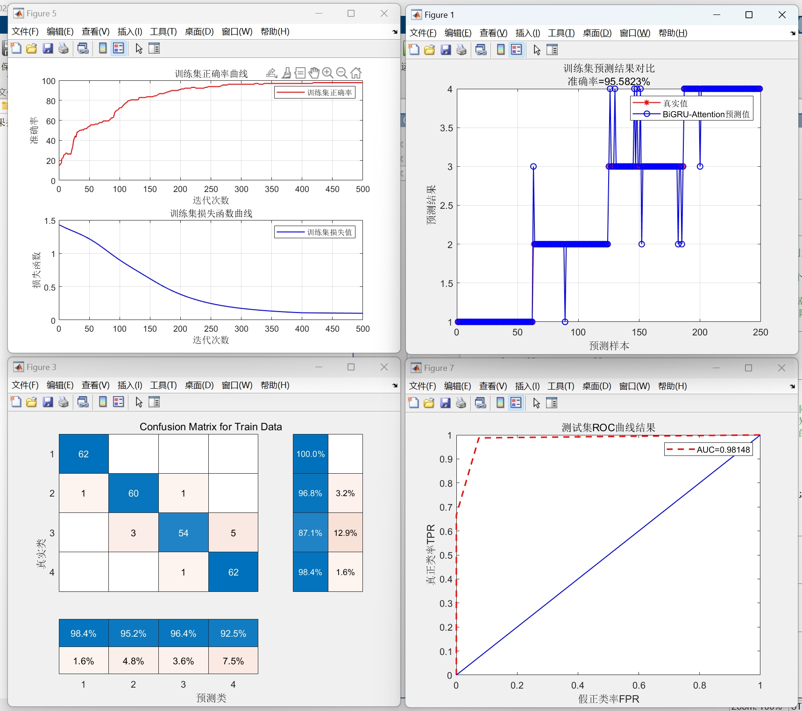Insert a colorbar in Figure 7
The image size is (802, 711).
tap(500, 403)
